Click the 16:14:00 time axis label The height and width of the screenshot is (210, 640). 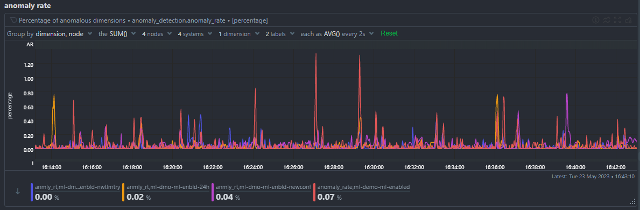(52, 167)
